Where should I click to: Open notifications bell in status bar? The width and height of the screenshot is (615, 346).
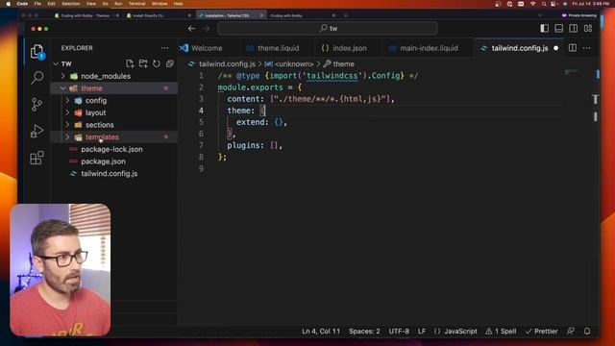(x=587, y=331)
